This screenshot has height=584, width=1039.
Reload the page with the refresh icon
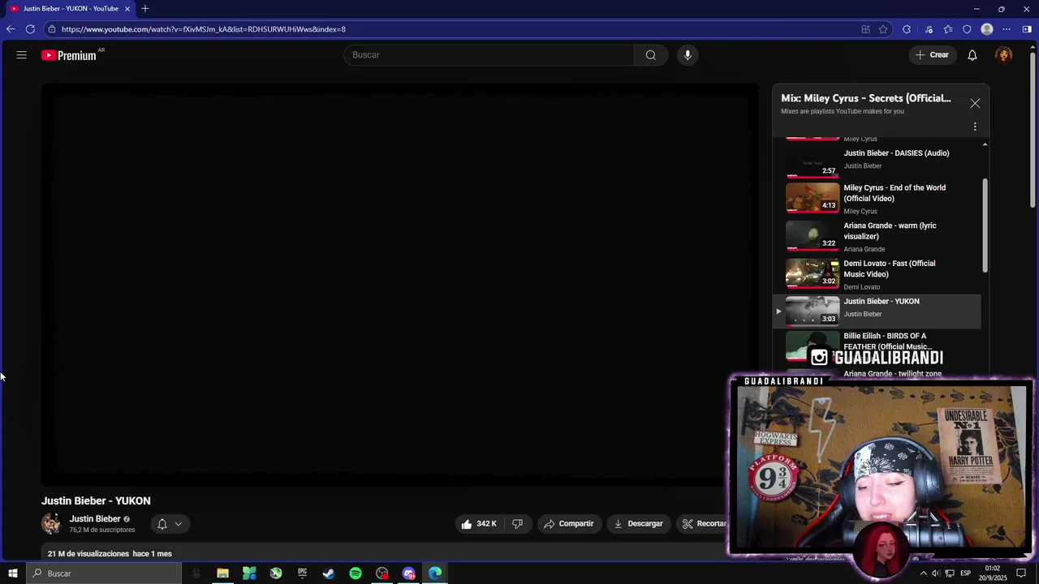[30, 29]
